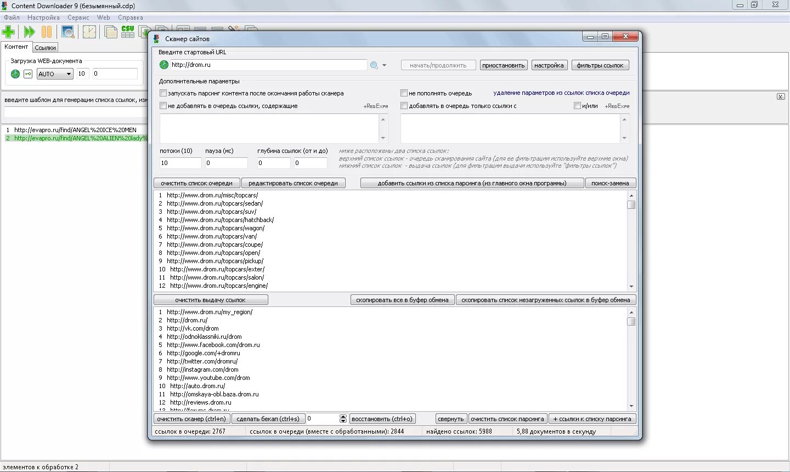Select found link http://www.youtube.com/drom
The width and height of the screenshot is (790, 472).
click(x=208, y=378)
